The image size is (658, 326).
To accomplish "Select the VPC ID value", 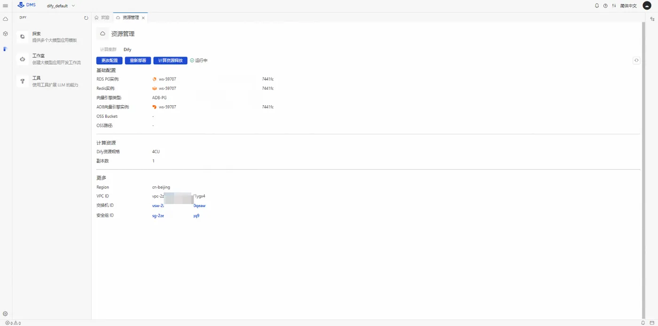I will (179, 196).
